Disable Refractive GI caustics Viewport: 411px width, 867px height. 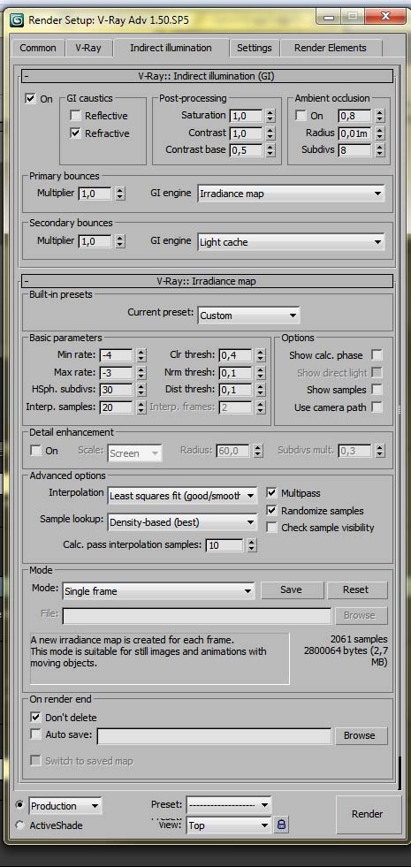(75, 133)
